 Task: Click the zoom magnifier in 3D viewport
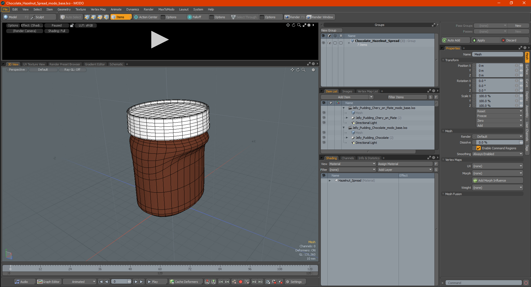click(x=304, y=70)
